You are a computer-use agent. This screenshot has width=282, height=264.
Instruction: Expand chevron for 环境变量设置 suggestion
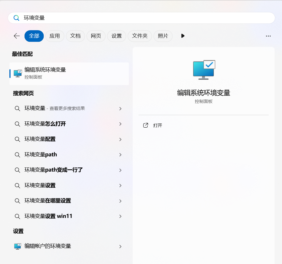[x=121, y=185]
